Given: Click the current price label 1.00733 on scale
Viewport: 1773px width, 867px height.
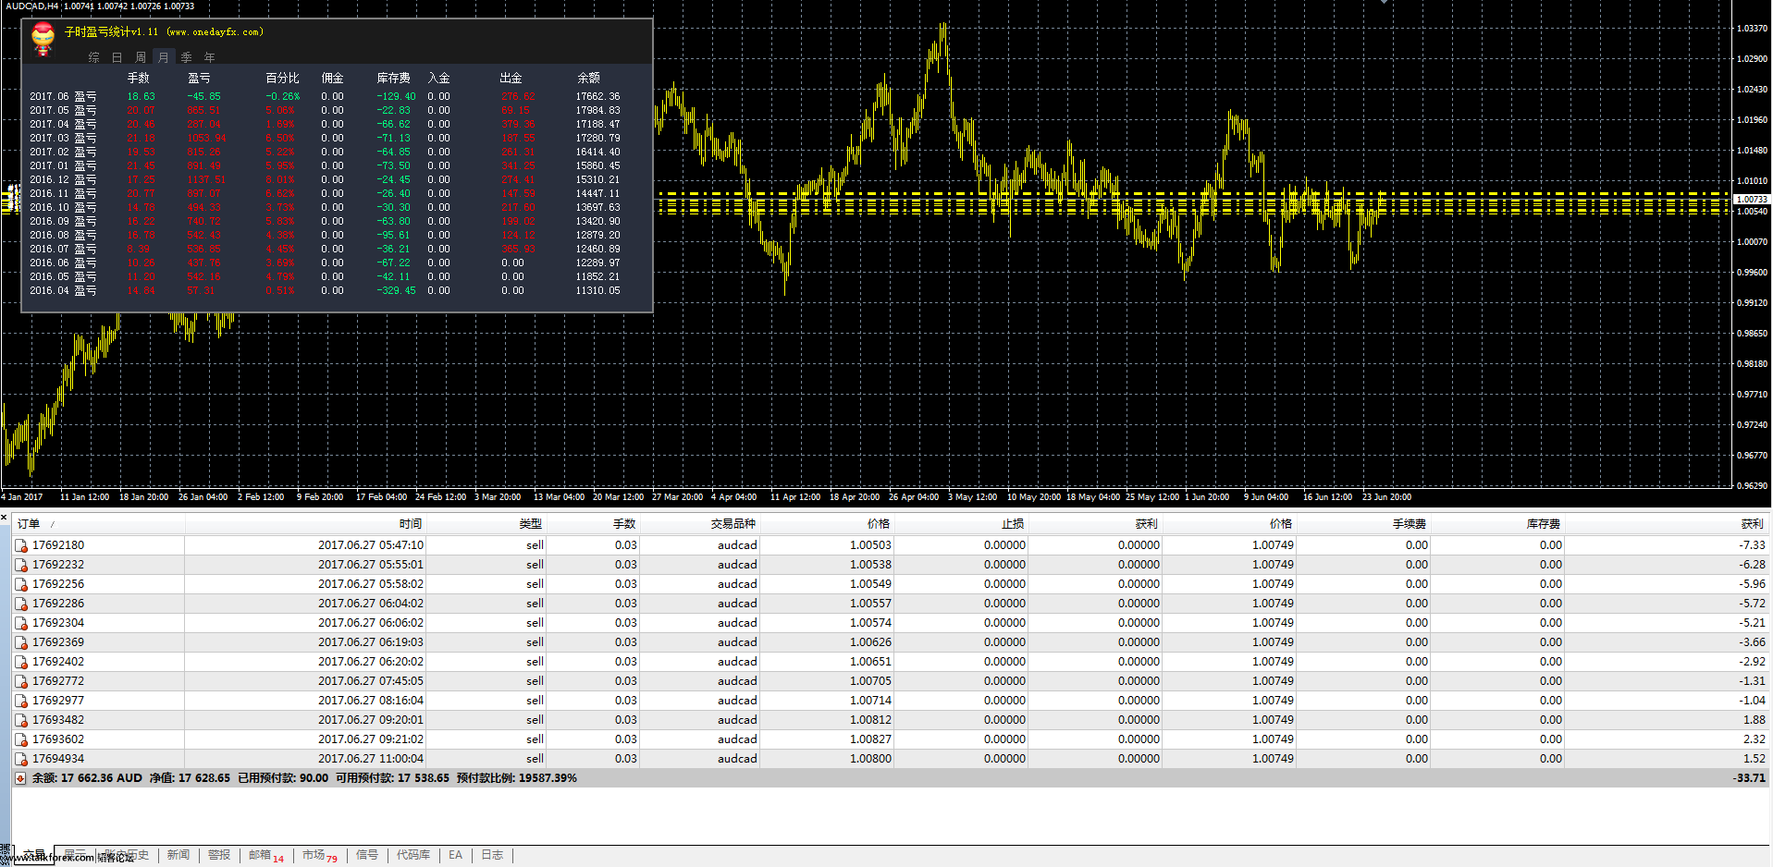Looking at the screenshot, I should click(x=1751, y=200).
